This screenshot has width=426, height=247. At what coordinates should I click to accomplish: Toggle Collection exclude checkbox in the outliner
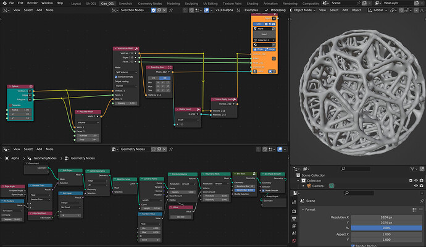coord(411,180)
